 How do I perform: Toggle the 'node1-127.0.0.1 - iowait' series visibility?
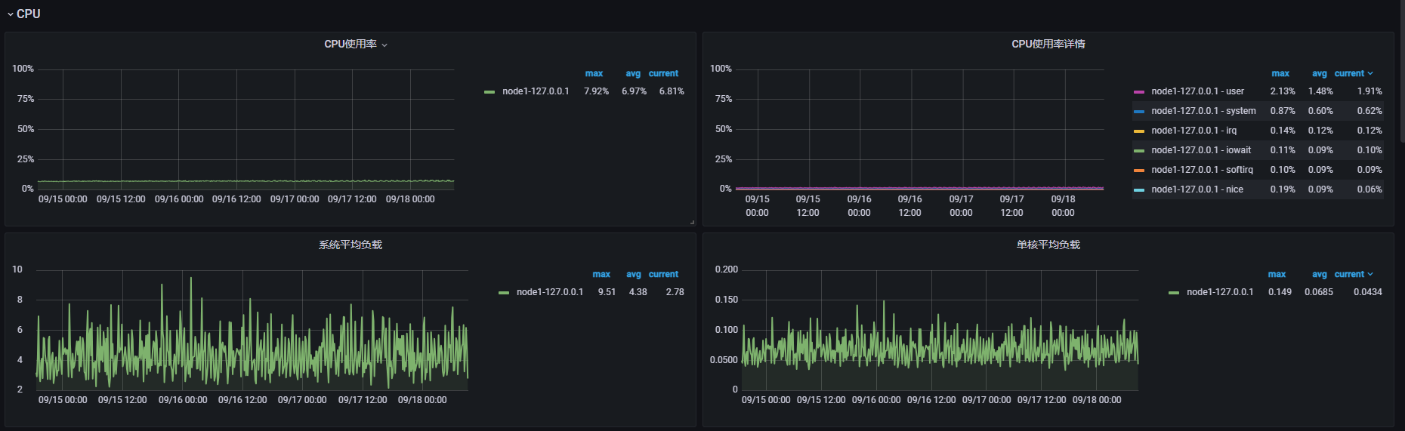pyautogui.click(x=1200, y=150)
